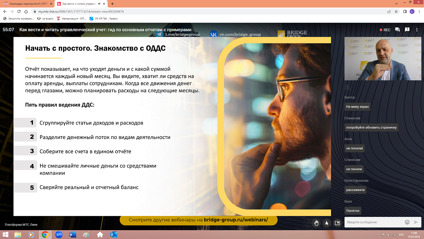
Task: Click the send message arrow
Action: (x=416, y=222)
